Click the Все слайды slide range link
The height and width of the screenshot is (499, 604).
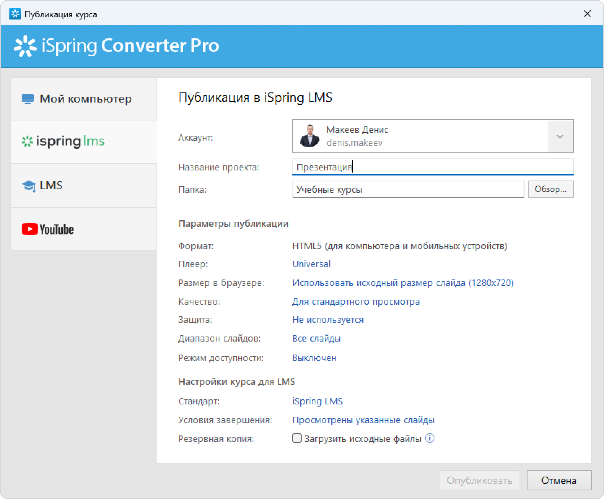316,338
